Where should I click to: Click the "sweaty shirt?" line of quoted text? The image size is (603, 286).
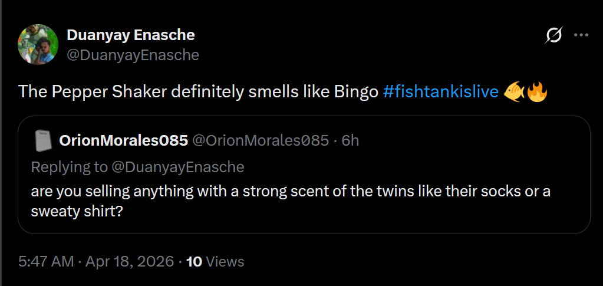[x=77, y=212]
